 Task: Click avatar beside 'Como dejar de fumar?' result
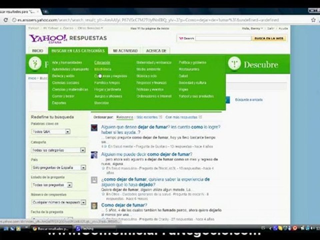94,206
